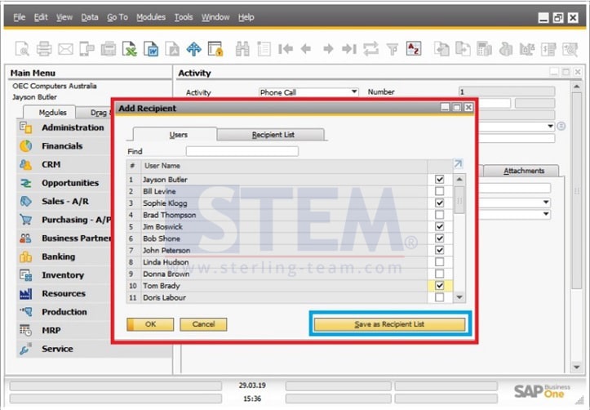The width and height of the screenshot is (590, 410).
Task: Click Save as Recipient List button
Action: coord(389,324)
